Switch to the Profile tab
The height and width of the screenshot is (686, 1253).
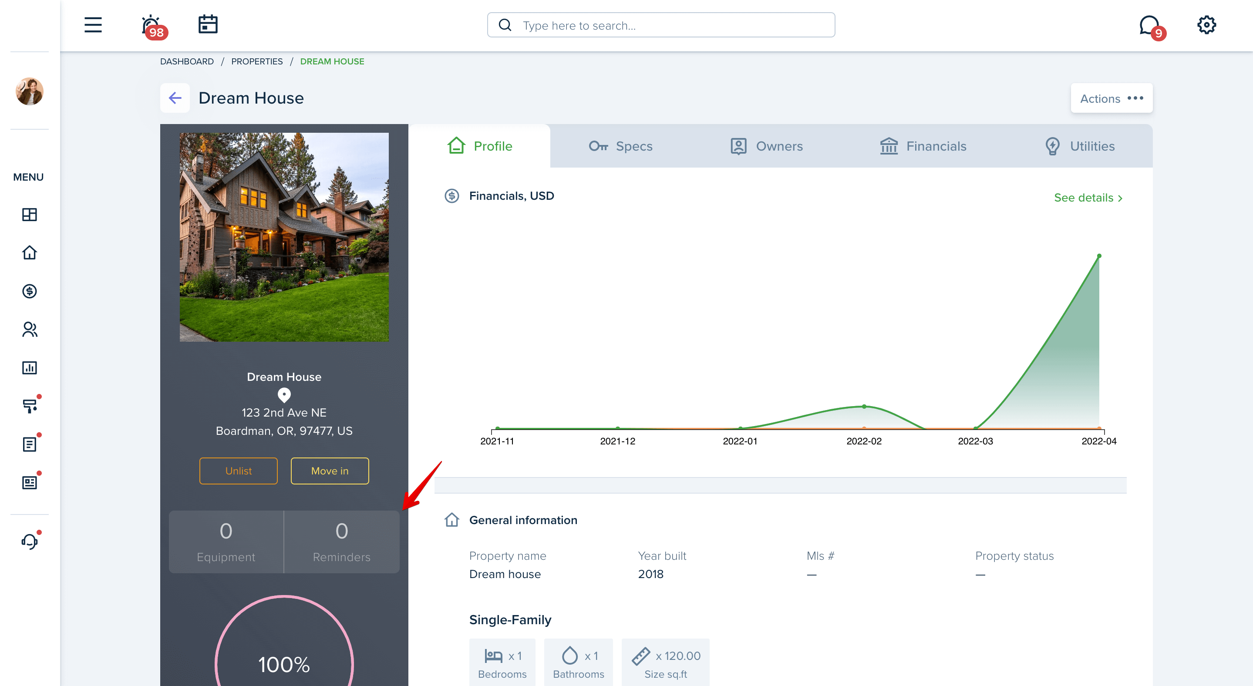point(479,146)
